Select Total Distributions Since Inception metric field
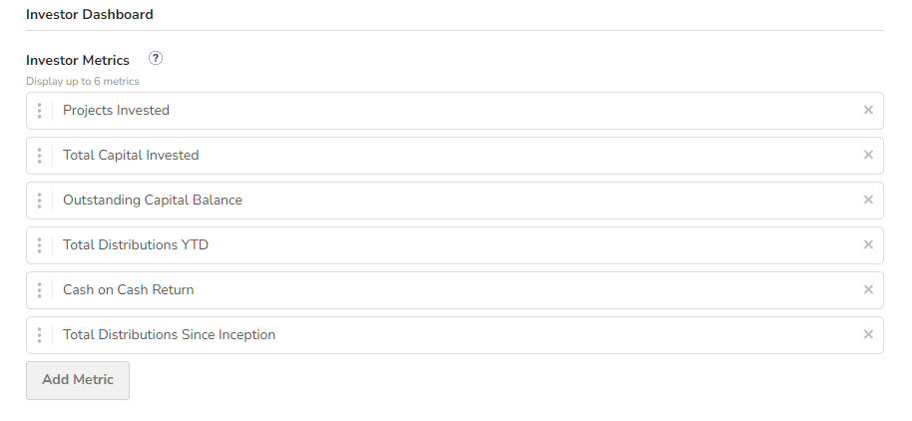 [x=455, y=335]
